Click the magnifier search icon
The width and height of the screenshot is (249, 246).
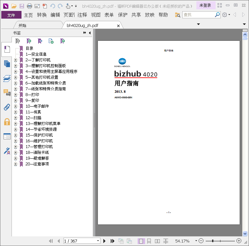click(x=217, y=15)
